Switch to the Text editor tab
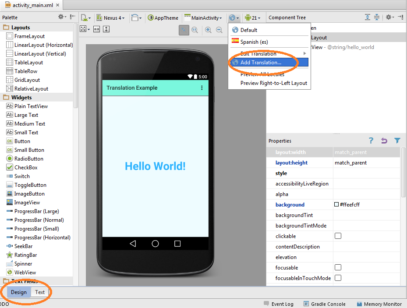The image size is (407, 308). click(x=39, y=292)
